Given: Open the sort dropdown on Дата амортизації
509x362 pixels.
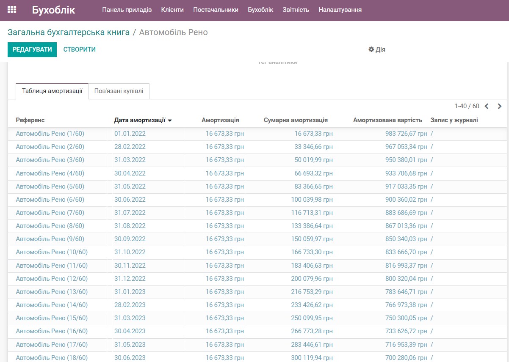Looking at the screenshot, I should click(170, 120).
